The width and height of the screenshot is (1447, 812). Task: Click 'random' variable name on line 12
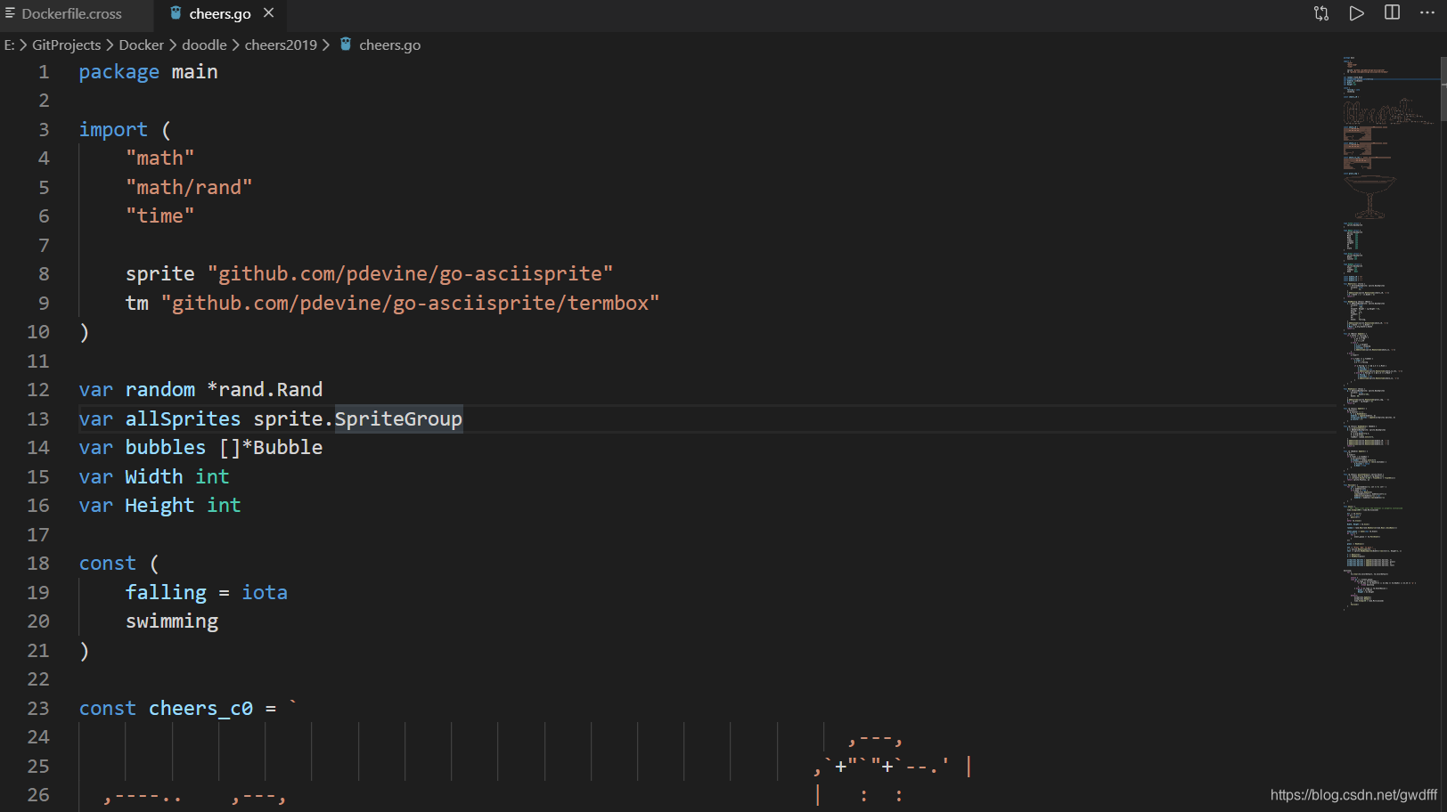159,389
